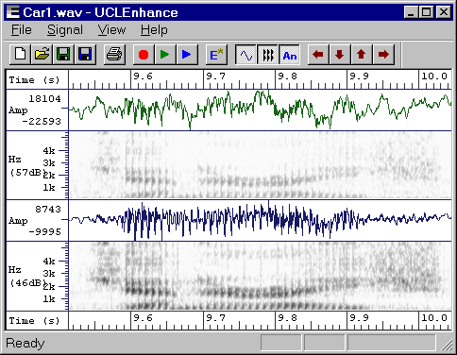Image resolution: width=457 pixels, height=355 pixels.
Task: Play enhanced signal with the blue triangle
Action: pos(187,55)
